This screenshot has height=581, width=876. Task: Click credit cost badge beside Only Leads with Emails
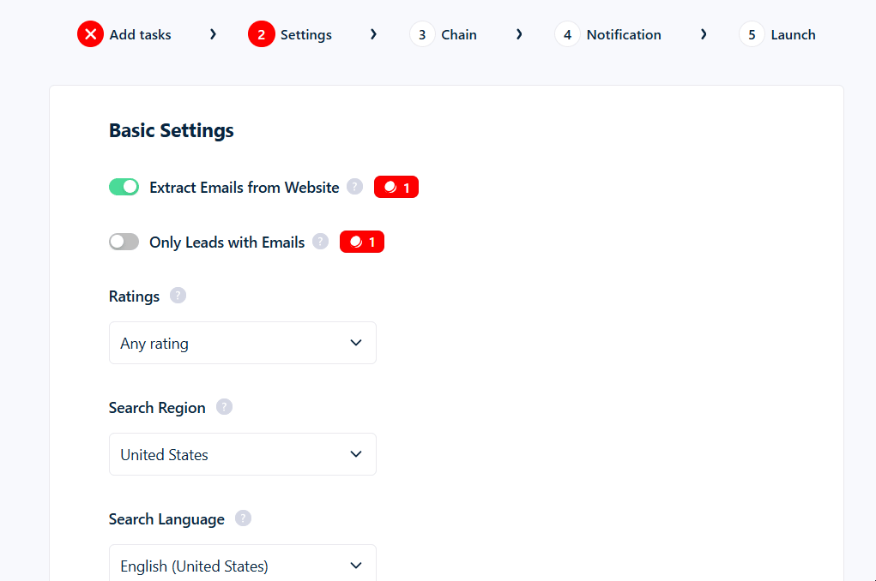(x=362, y=242)
